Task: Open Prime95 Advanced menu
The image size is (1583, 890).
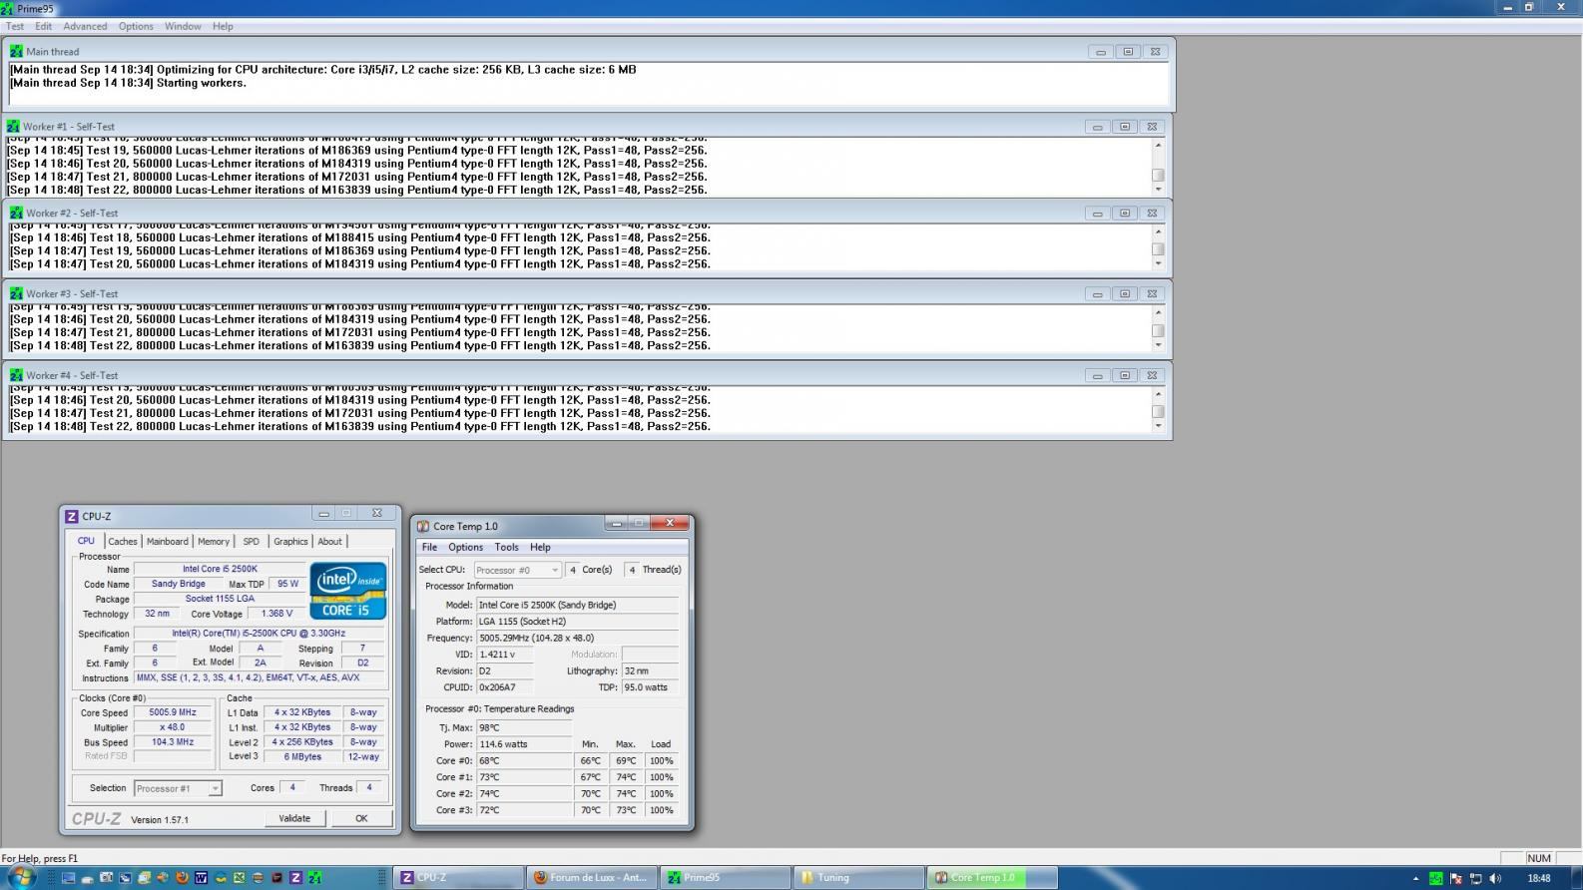Action: (85, 26)
